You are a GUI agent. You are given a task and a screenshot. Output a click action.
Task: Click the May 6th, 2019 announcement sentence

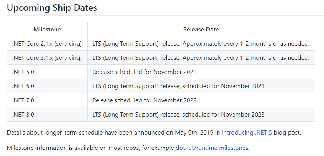tap(154, 133)
